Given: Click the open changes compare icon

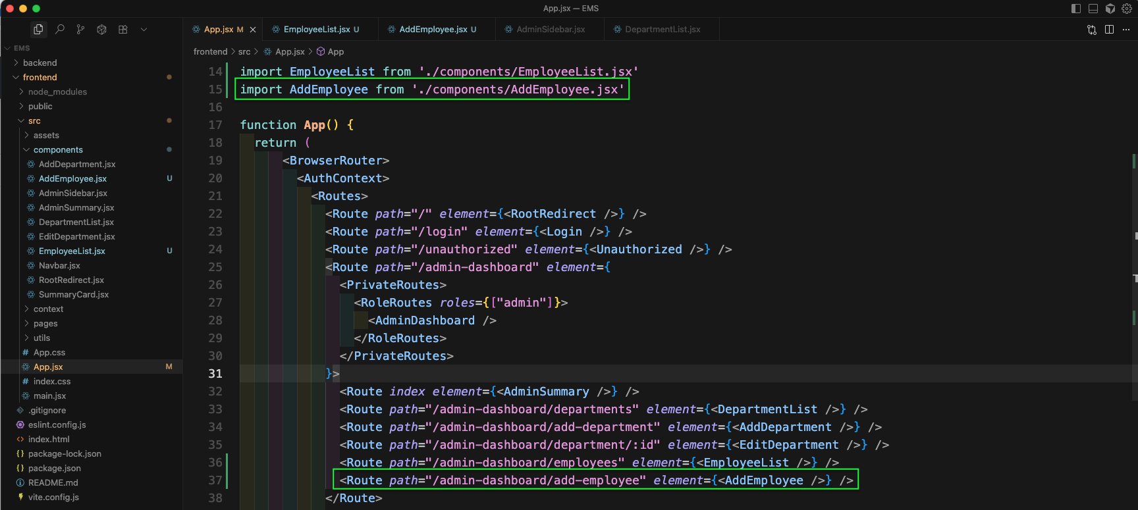Looking at the screenshot, I should coord(1092,29).
